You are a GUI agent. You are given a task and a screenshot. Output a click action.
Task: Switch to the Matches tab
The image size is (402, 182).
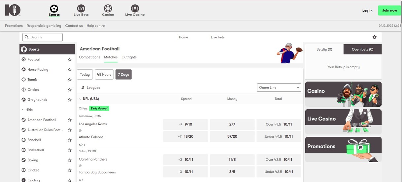(x=111, y=57)
